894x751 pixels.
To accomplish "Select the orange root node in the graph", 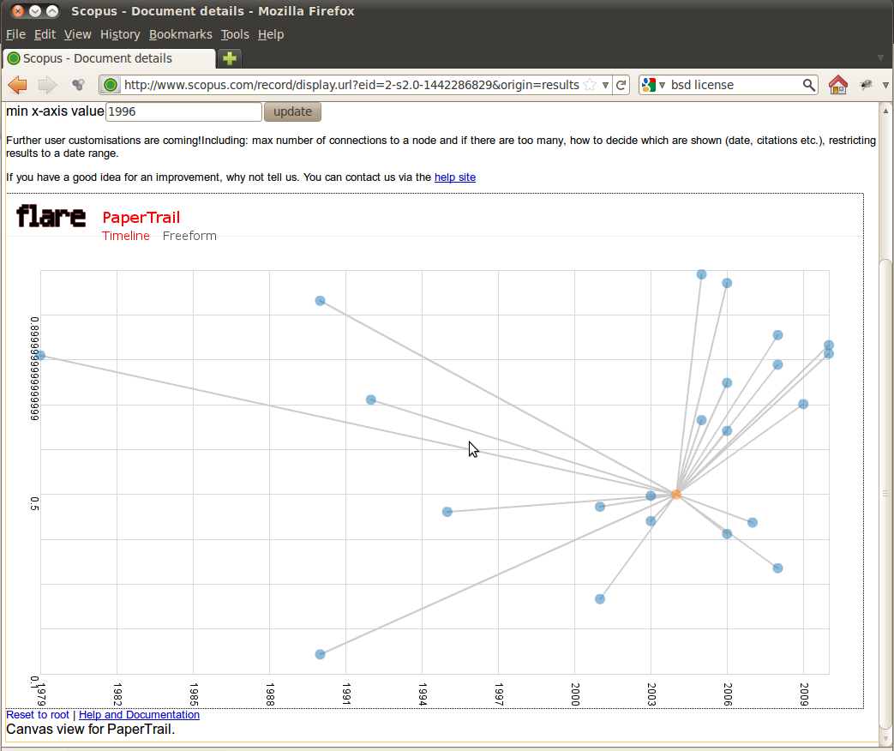I will 676,495.
